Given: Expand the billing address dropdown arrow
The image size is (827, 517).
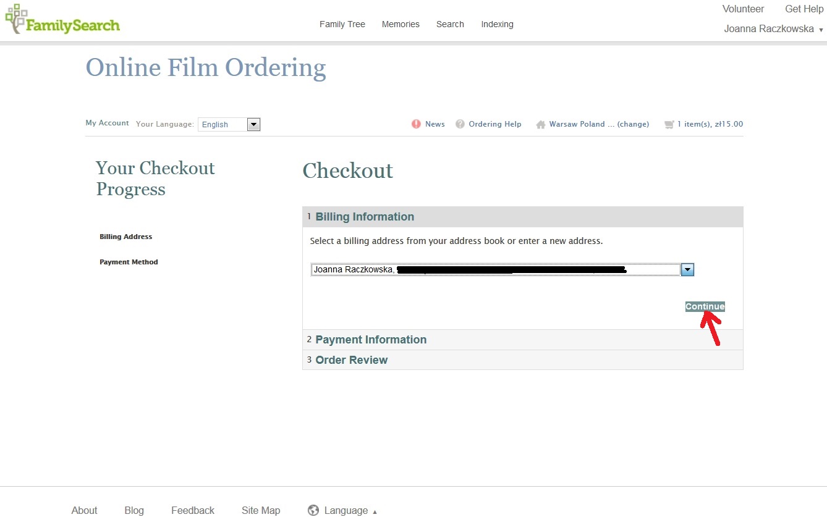Looking at the screenshot, I should pos(687,270).
